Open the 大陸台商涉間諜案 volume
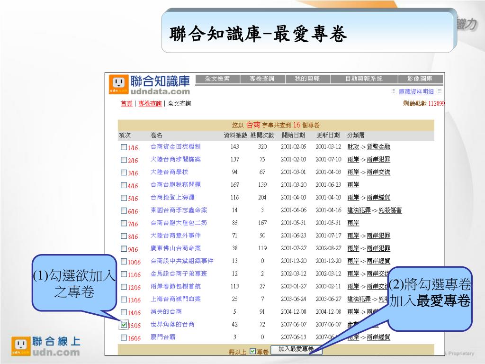This screenshot has width=485, height=364. tap(175, 159)
